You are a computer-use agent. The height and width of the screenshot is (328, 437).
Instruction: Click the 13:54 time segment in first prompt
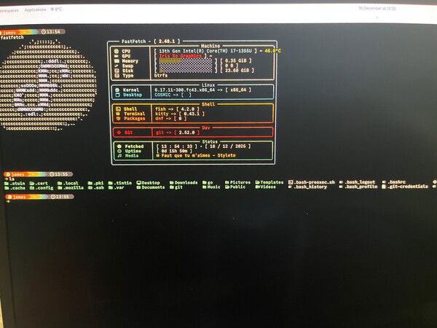(x=53, y=32)
